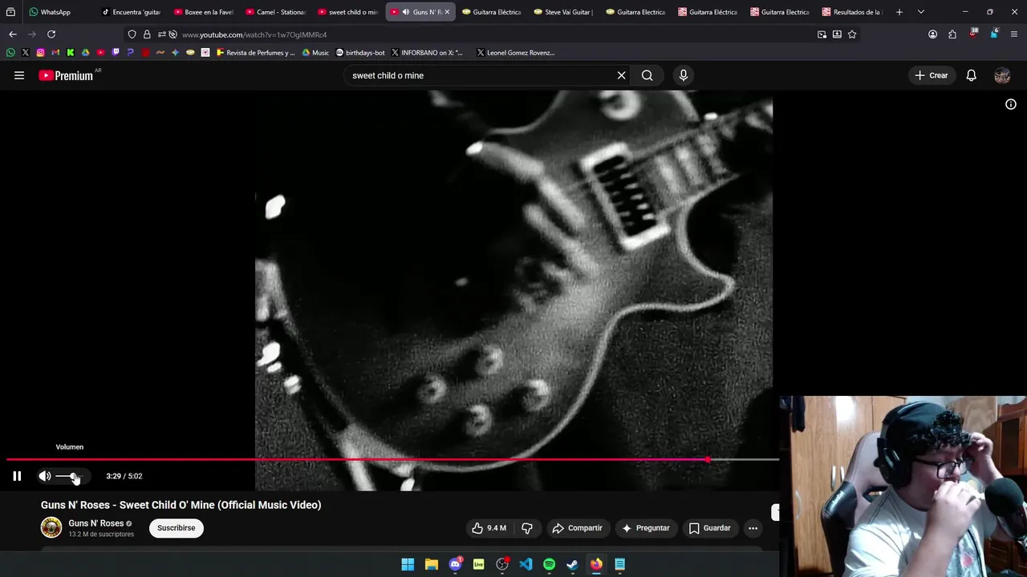Open the WhatsApp bookmark icon

10,53
